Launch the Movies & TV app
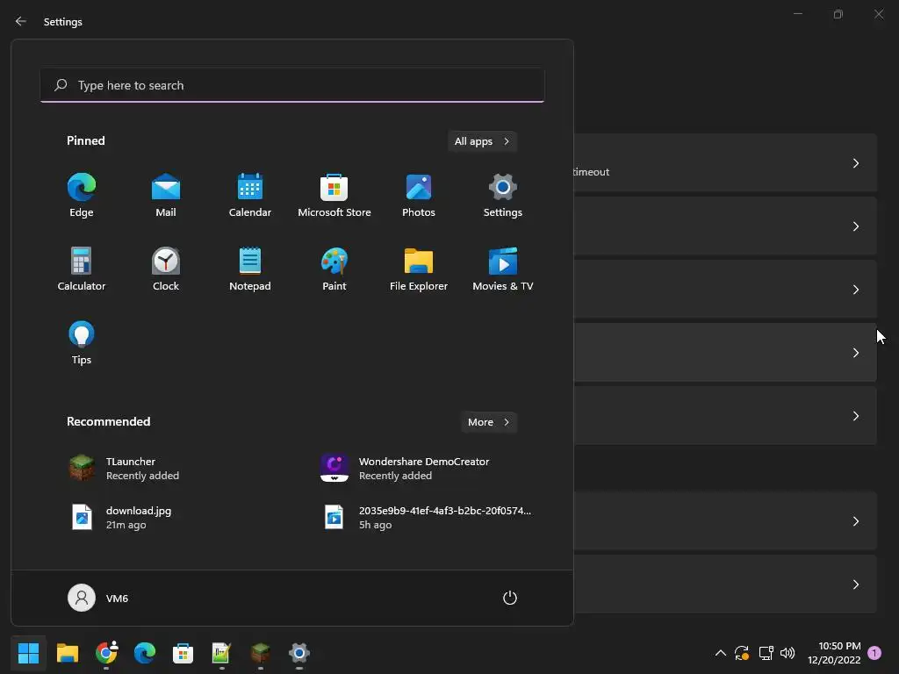899x674 pixels. (x=503, y=269)
